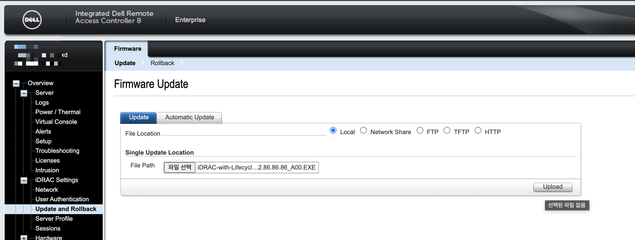635x240 pixels.
Task: Click the Single Update Location heading
Action: [x=159, y=152]
